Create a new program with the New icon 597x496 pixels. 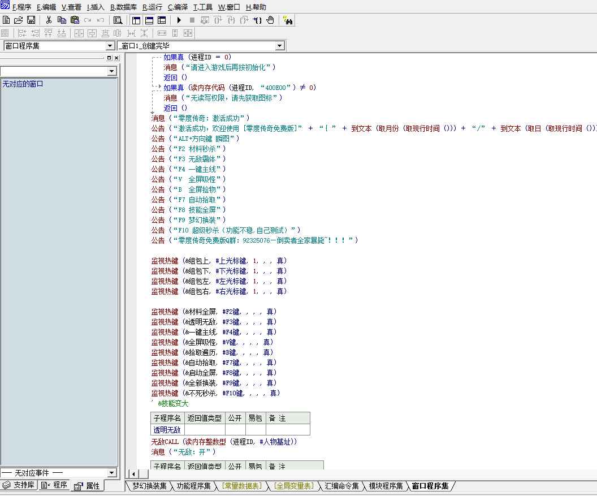(6, 20)
